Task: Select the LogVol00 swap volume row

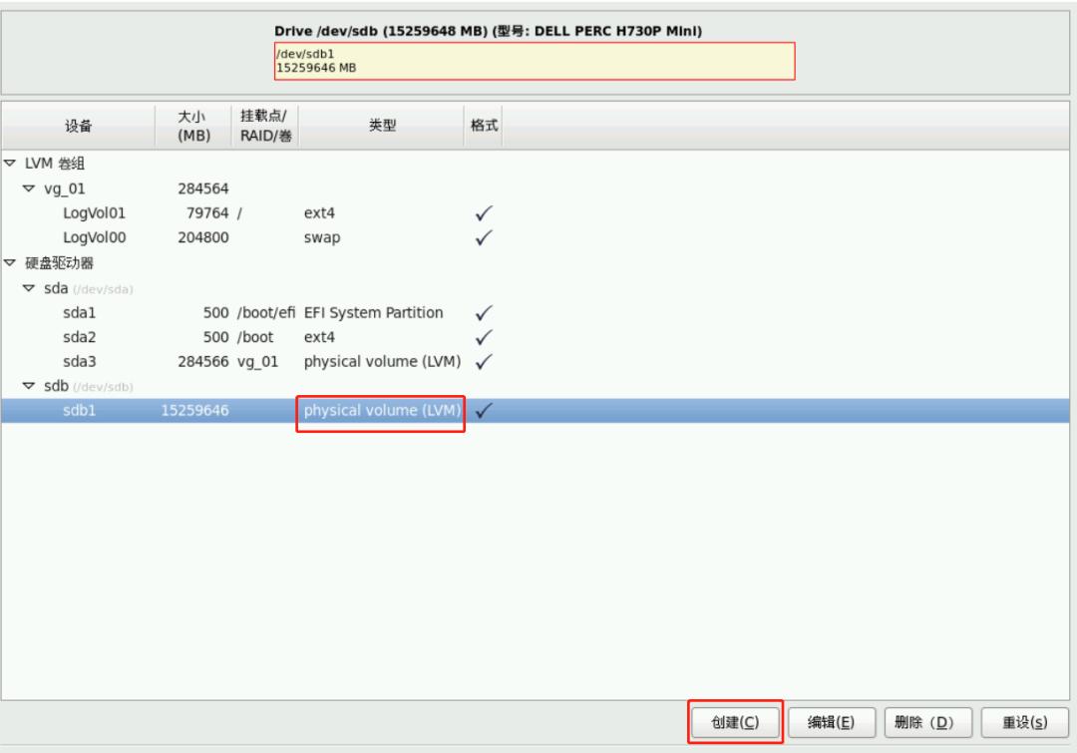Action: pos(536,237)
